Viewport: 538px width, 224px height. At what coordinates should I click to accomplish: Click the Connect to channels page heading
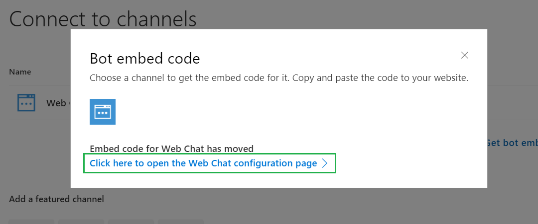click(103, 19)
